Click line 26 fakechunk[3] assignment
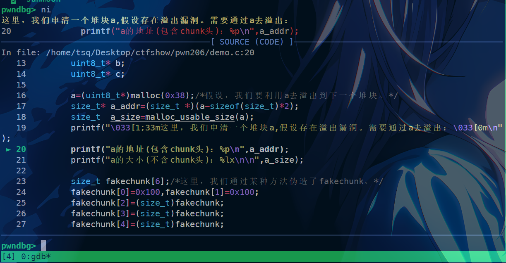This screenshot has width=506, height=263. coord(147,213)
